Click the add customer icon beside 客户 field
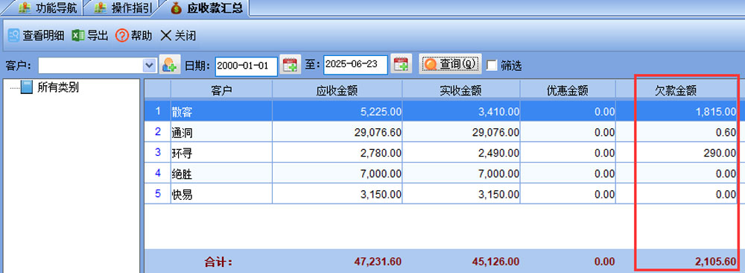This screenshot has height=273, width=745. click(170, 64)
